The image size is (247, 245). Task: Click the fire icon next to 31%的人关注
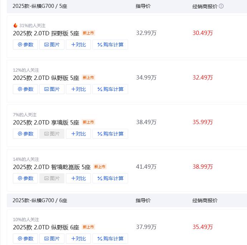point(15,25)
